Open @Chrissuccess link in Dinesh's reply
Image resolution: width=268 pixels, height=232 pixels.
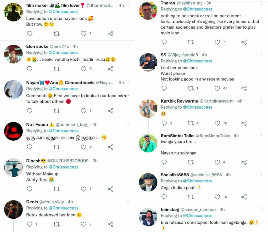point(64,167)
